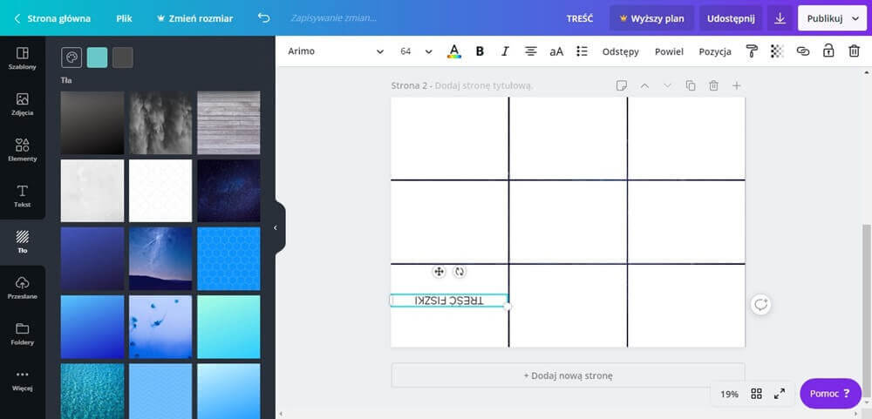Screen dimensions: 872x419
Task: Click the download icon in top bar
Action: [x=780, y=18]
